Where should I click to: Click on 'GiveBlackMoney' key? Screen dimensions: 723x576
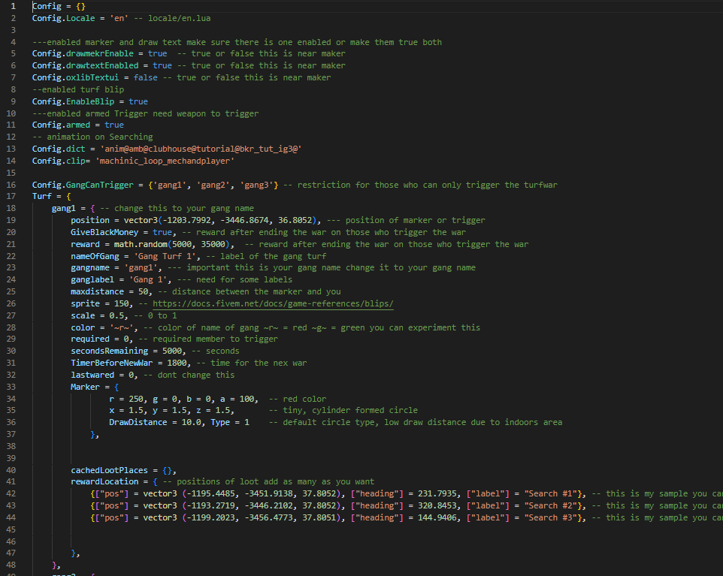coord(104,232)
